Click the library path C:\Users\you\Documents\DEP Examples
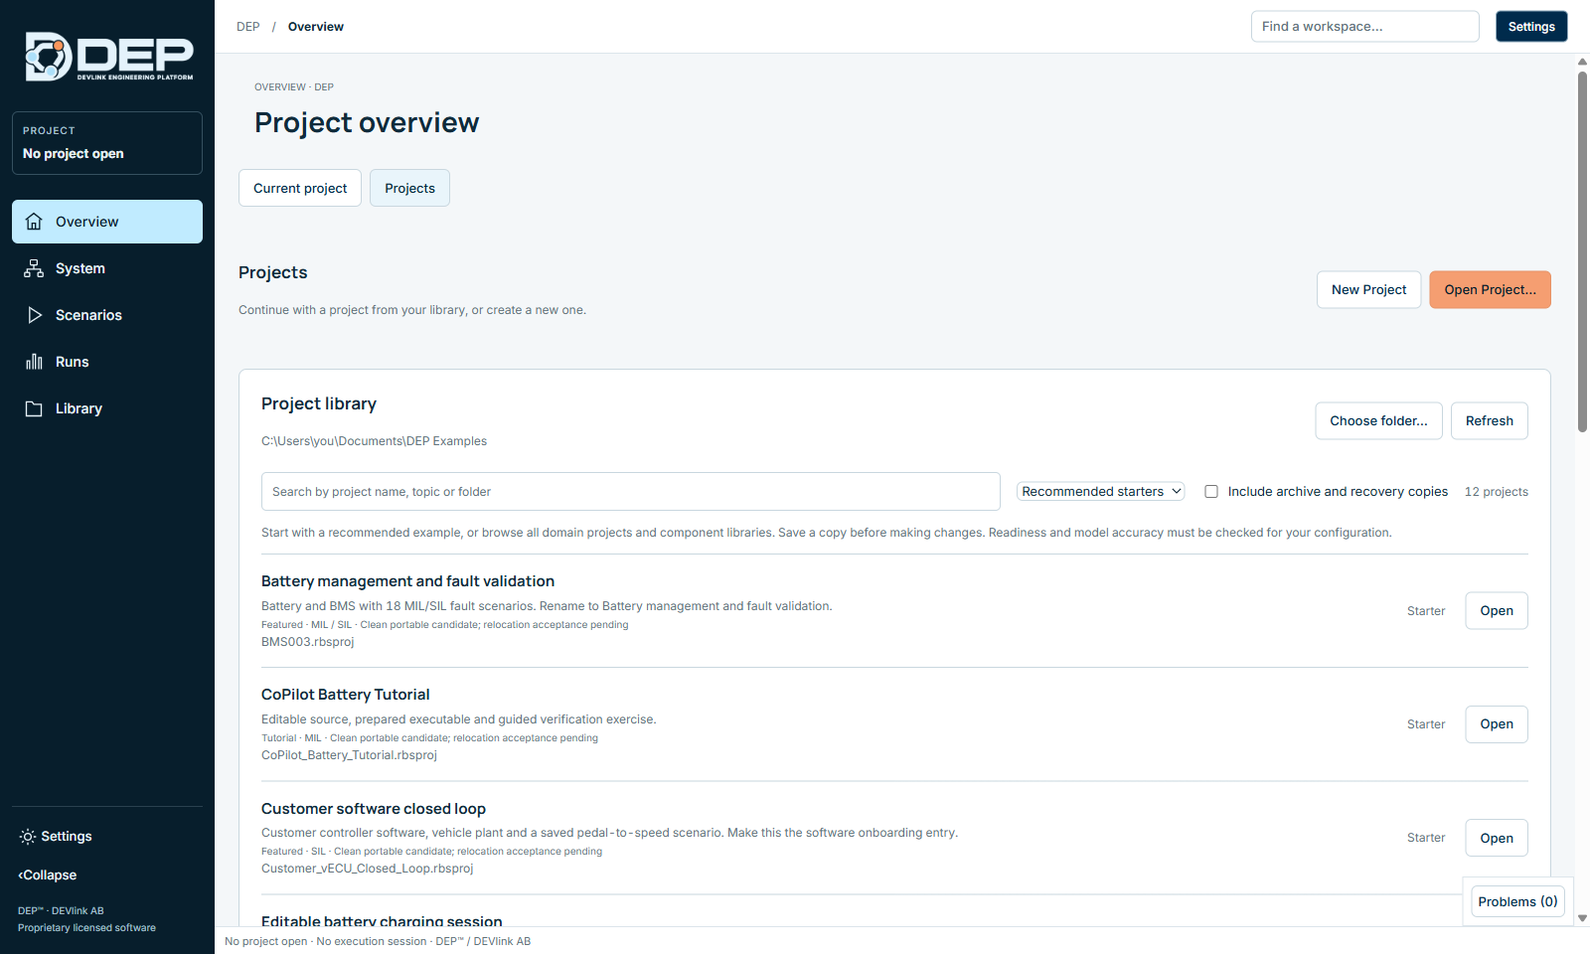This screenshot has width=1590, height=954. (374, 441)
